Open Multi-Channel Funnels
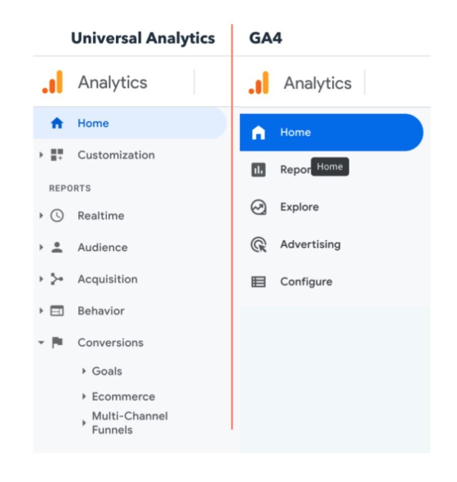The height and width of the screenshot is (482, 457). (85, 423)
